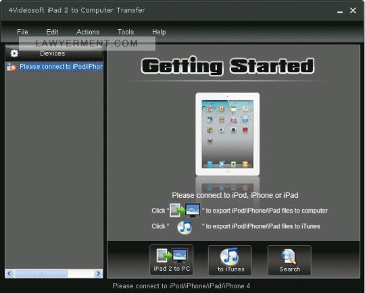Click 'to export iPod/iPhone/iPad files to computer' text
Screen dimensions: 365x293
point(266,211)
